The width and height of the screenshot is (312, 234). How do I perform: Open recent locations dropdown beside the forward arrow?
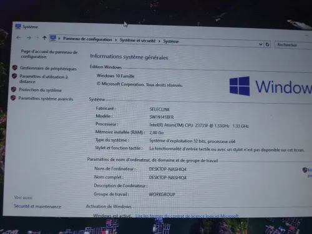[x=37, y=38]
